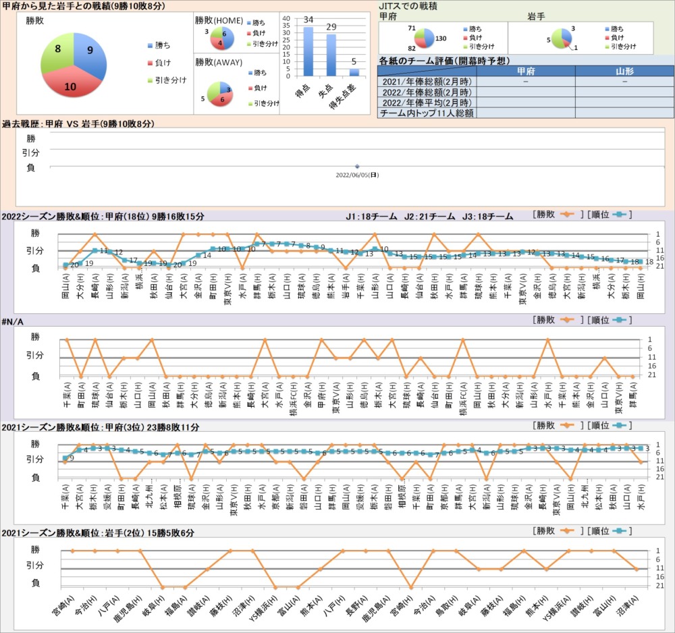Viewport: 675px width, 633px height.
Task: Click the 順位 legend entry of the 2022 甲府 chart
Action: [x=610, y=215]
